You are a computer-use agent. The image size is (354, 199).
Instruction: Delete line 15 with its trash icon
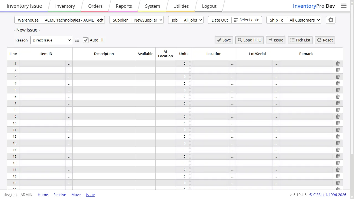pyautogui.click(x=338, y=156)
